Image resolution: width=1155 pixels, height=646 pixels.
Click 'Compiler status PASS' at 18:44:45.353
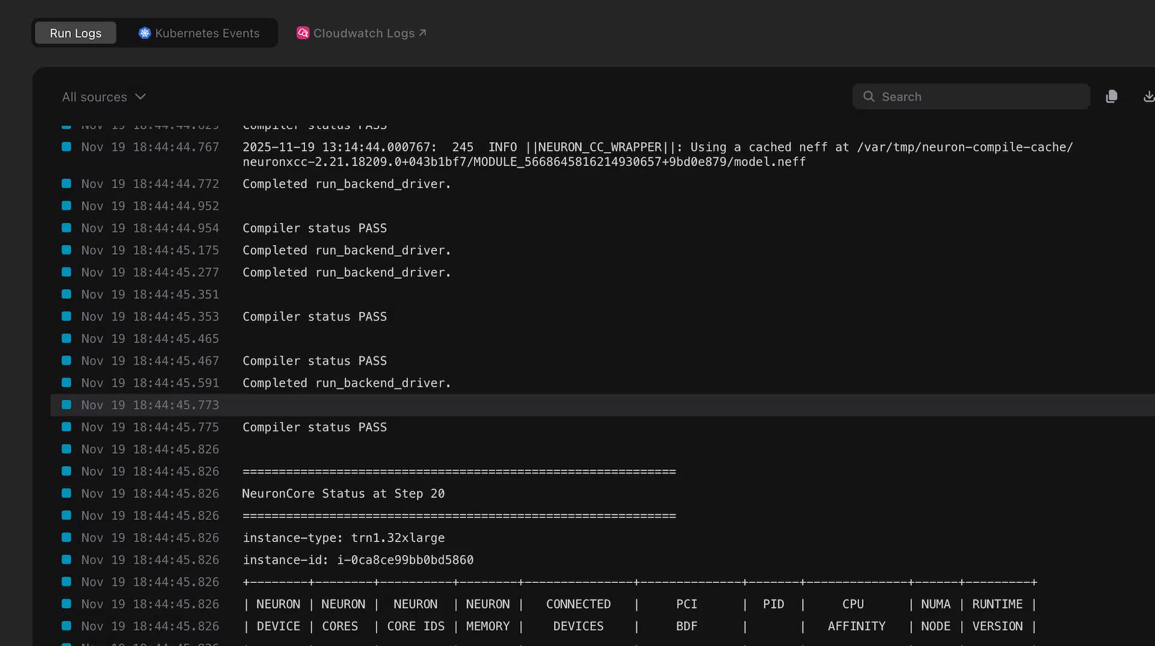click(315, 317)
